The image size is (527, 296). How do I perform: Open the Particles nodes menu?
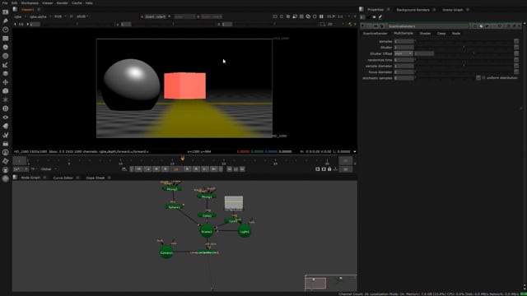(6, 99)
